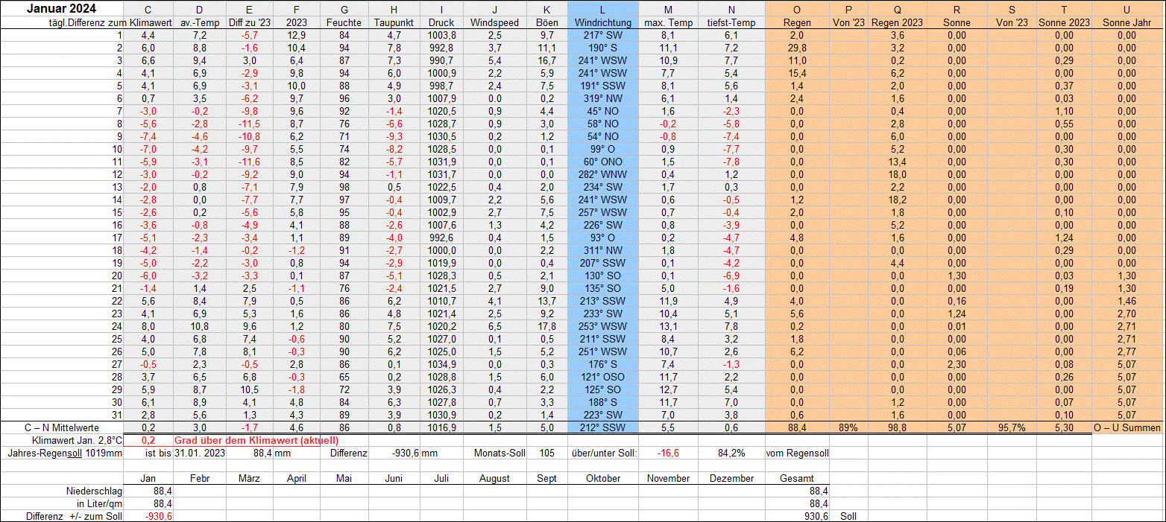The height and width of the screenshot is (522, 1166).
Task: Select the '60° ONO' wind direction cell
Action: coord(602,162)
